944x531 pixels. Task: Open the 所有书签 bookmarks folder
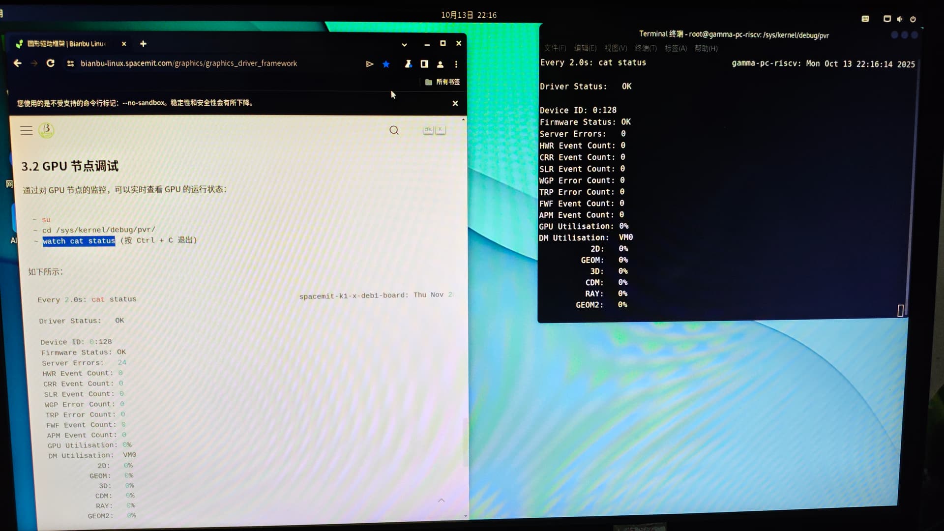(x=442, y=82)
